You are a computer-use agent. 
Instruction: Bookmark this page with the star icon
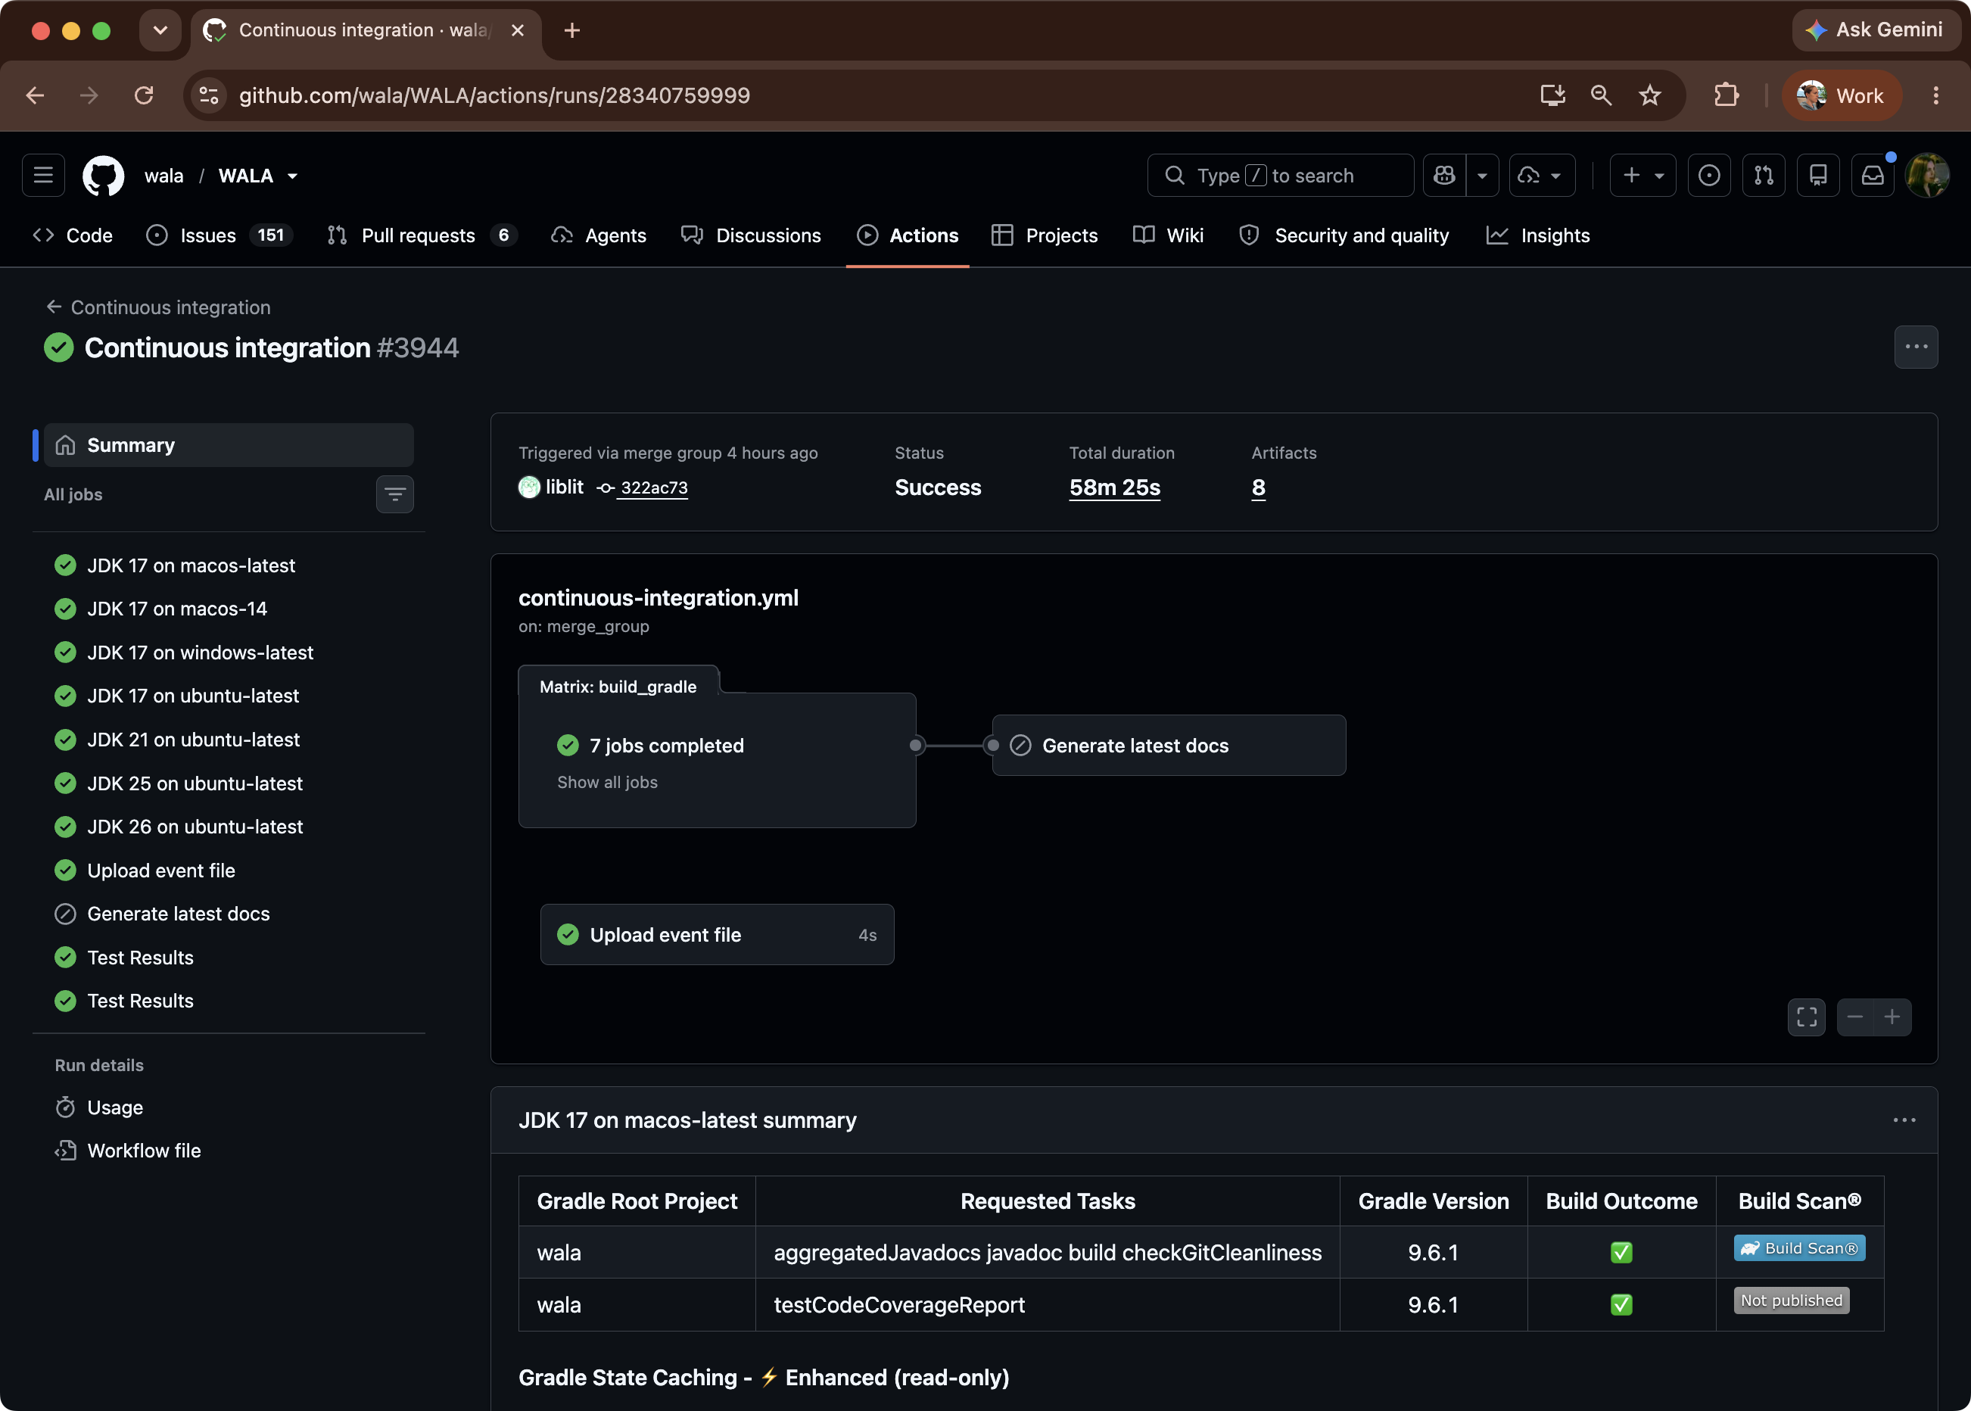[x=1649, y=95]
